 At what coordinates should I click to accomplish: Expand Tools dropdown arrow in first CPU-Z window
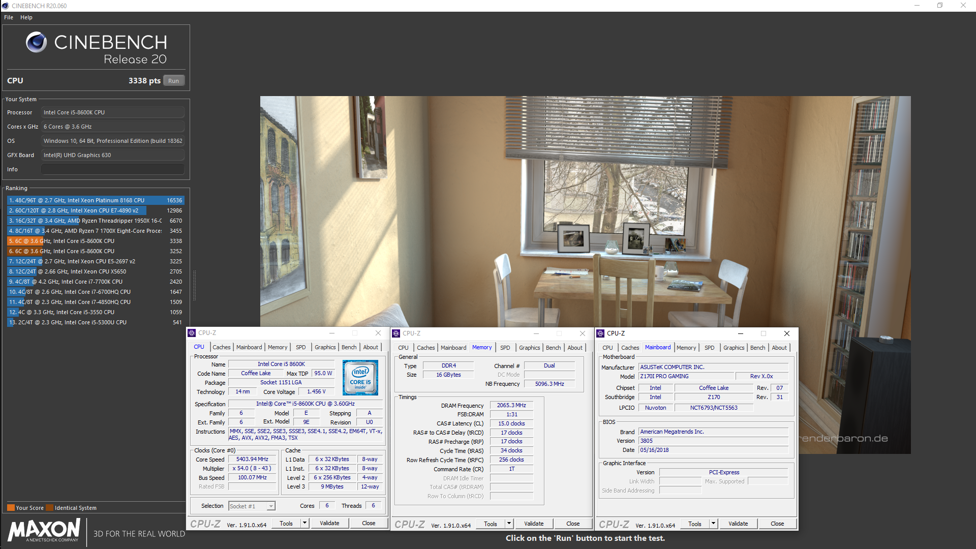[304, 523]
